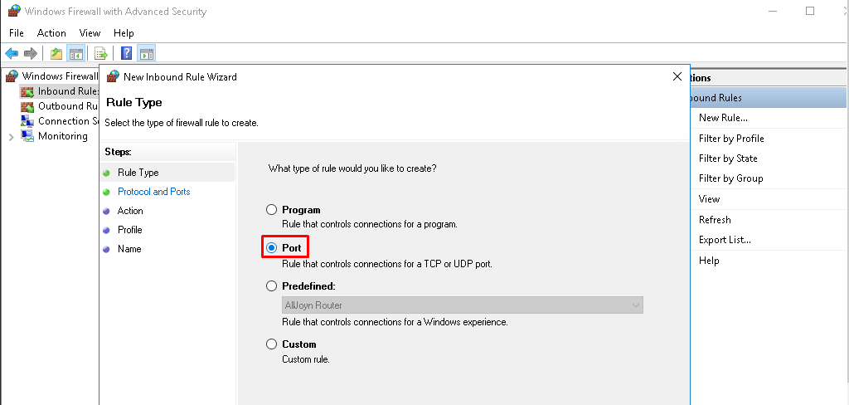Choose the Port rule type option
Viewport: 849px width, 405px height.
click(271, 247)
